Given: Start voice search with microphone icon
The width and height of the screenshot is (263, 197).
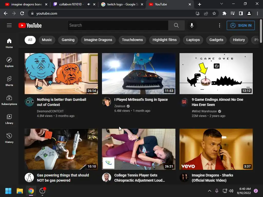Looking at the screenshot, I should pyautogui.click(x=192, y=25).
